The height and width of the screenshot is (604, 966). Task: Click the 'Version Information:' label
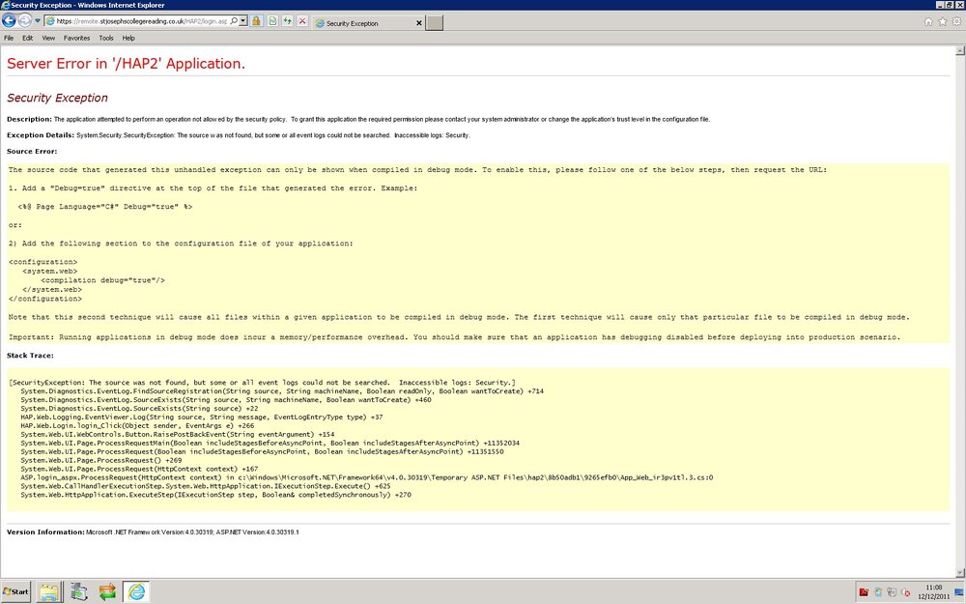tap(45, 532)
